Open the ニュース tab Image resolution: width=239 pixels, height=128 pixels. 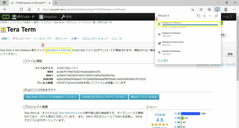coord(117,39)
